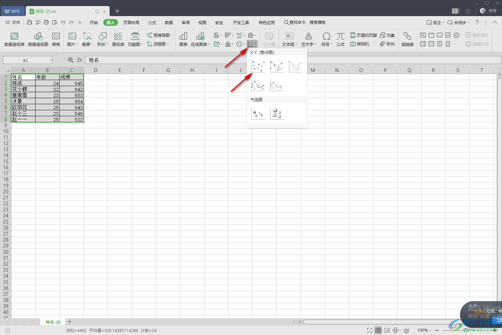The width and height of the screenshot is (502, 335).
Task: Click the fx insert function button
Action: [x=79, y=60]
